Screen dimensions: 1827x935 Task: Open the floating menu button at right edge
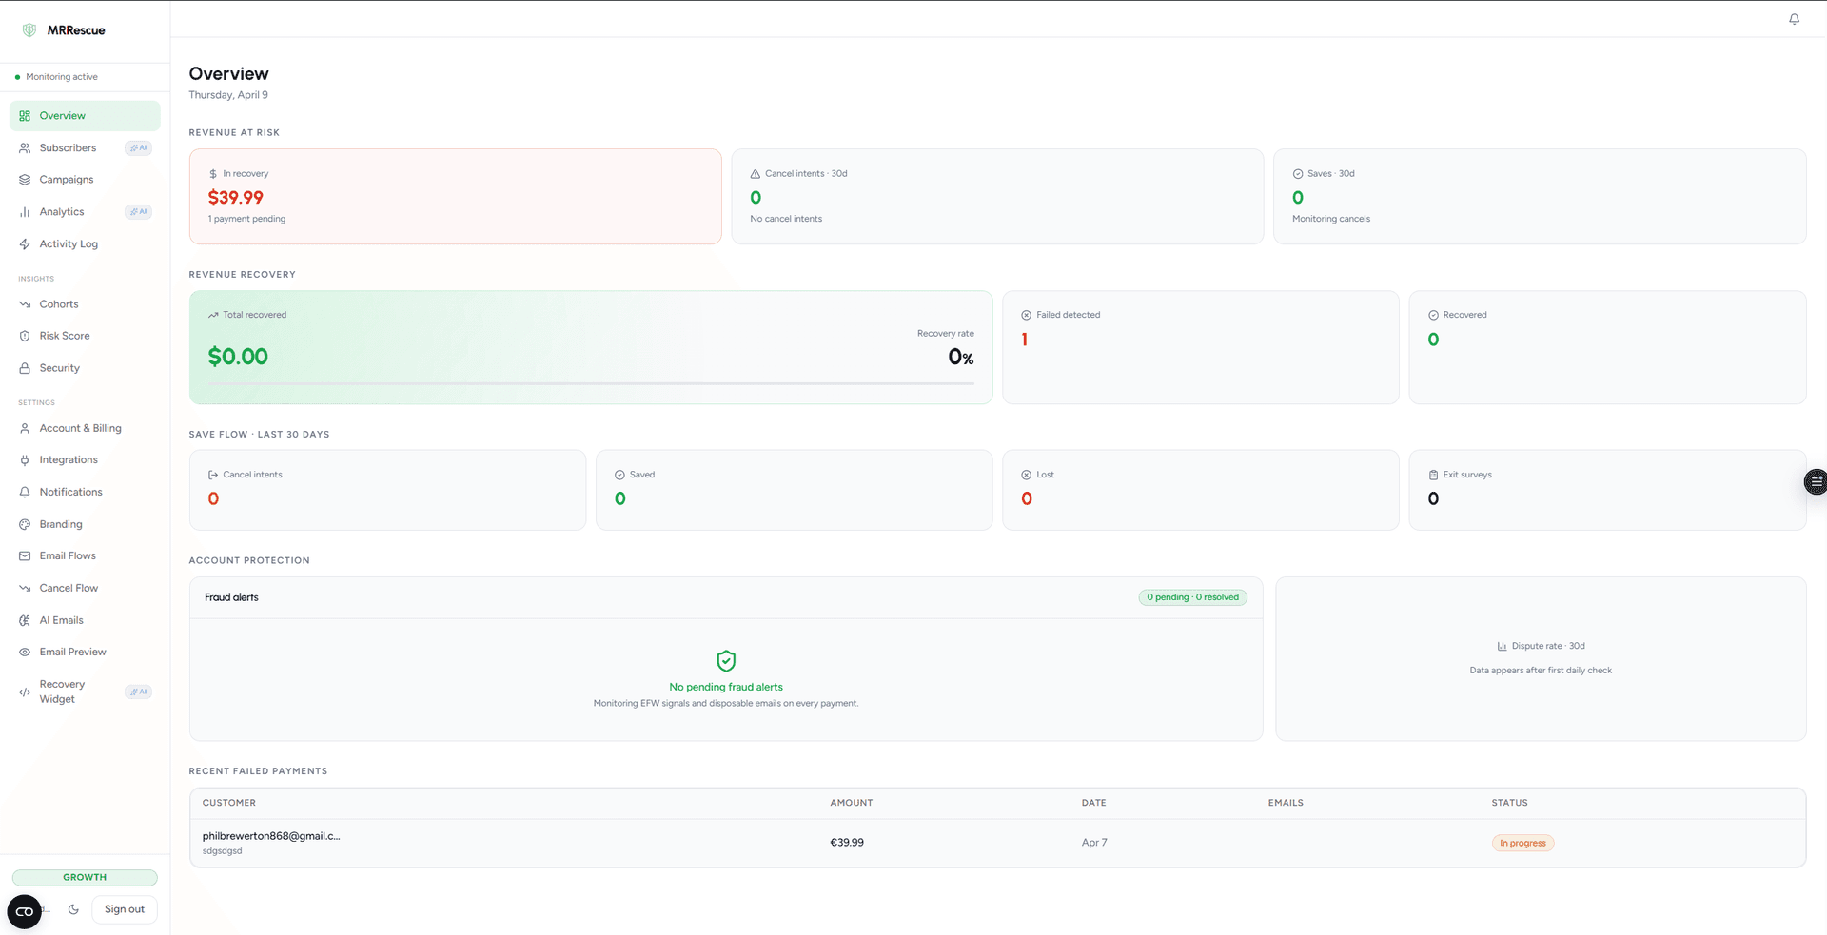coord(1815,482)
